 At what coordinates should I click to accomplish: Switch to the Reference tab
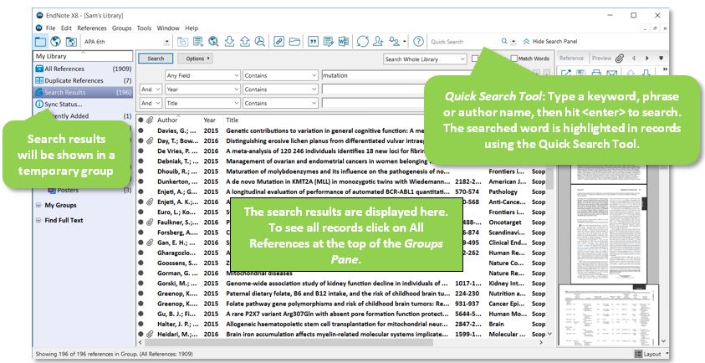coord(571,58)
